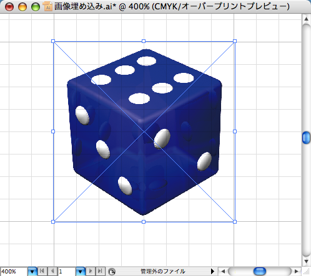
Task: Go to the previous artboard page
Action: (x=52, y=271)
